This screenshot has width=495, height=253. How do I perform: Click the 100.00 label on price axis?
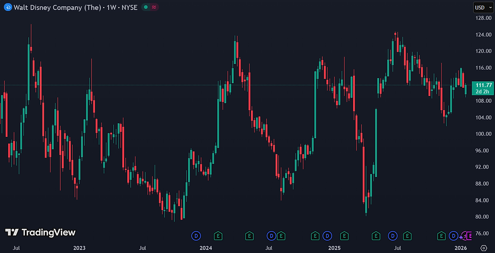[483, 134]
